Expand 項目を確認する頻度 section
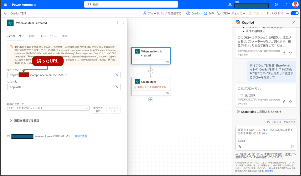The height and width of the screenshot is (176, 301). pos(25,120)
